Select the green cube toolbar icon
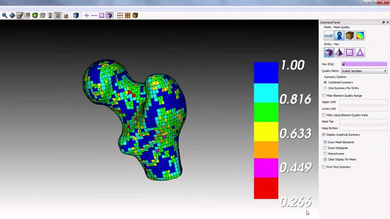Image resolution: width=390 pixels, height=219 pixels. (x=35, y=16)
